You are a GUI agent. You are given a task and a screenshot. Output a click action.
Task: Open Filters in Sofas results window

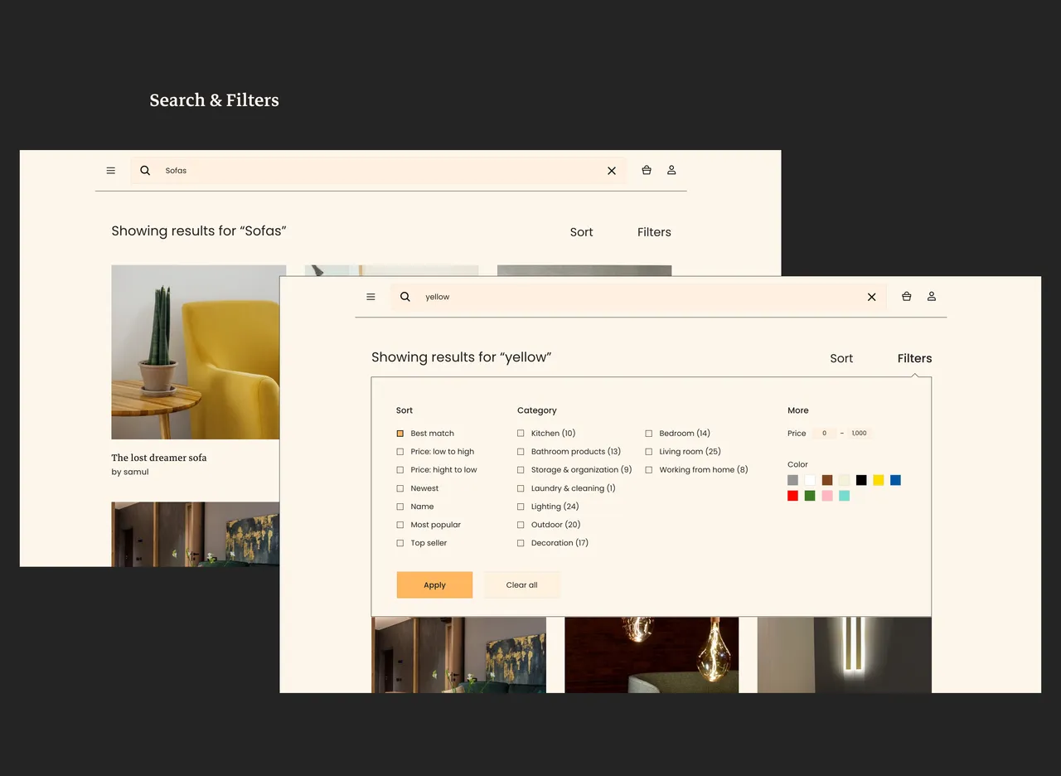click(654, 232)
